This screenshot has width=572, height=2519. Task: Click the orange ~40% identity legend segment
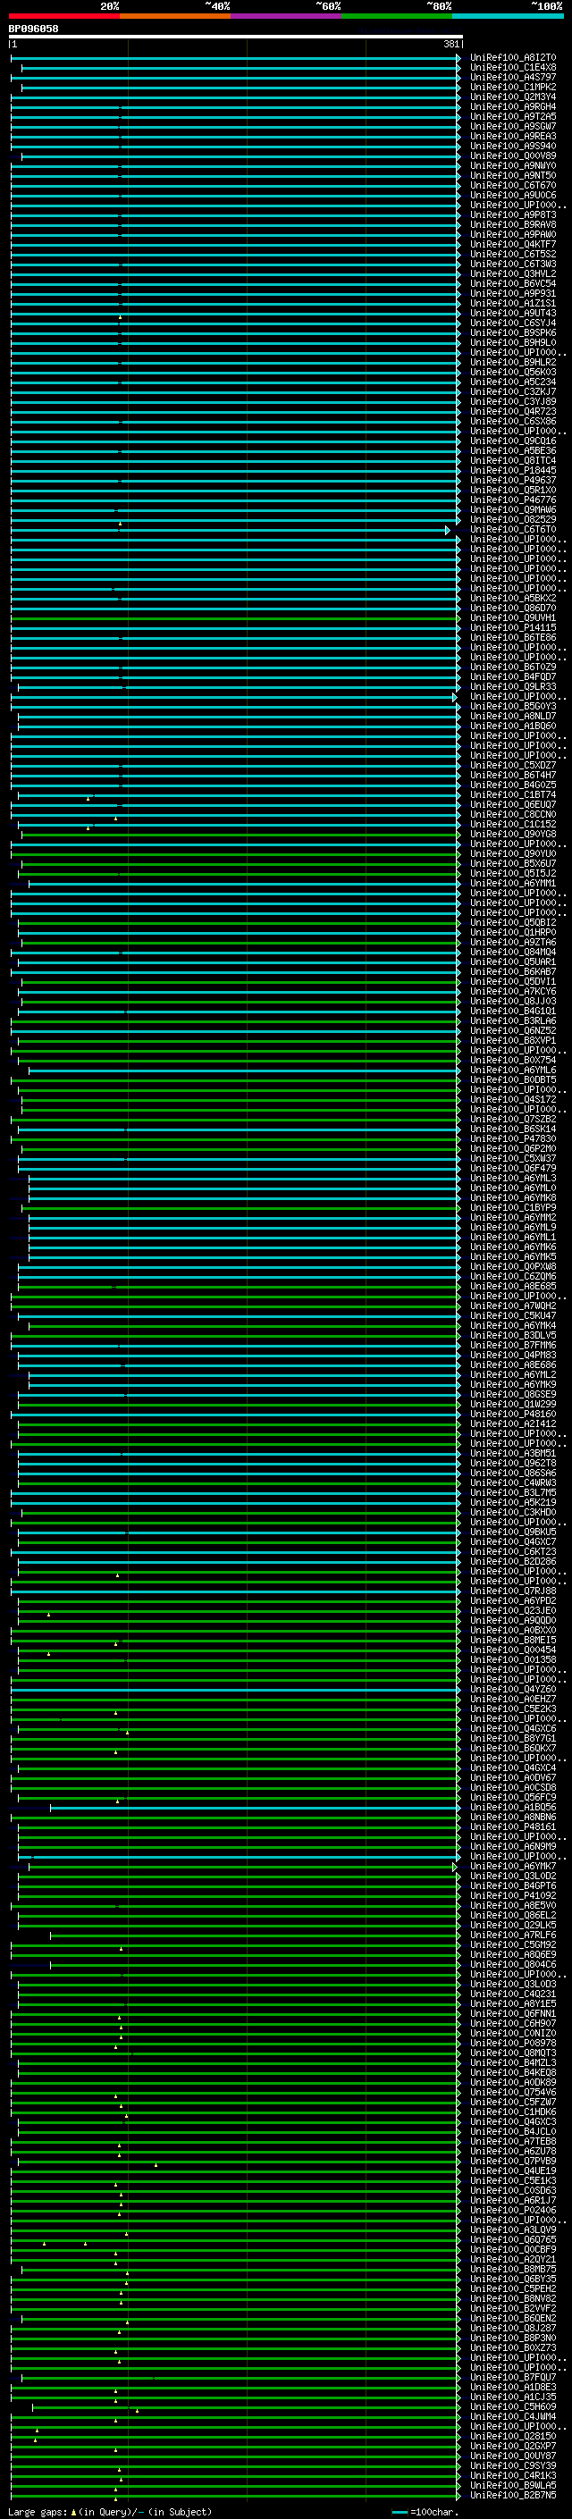tap(175, 16)
